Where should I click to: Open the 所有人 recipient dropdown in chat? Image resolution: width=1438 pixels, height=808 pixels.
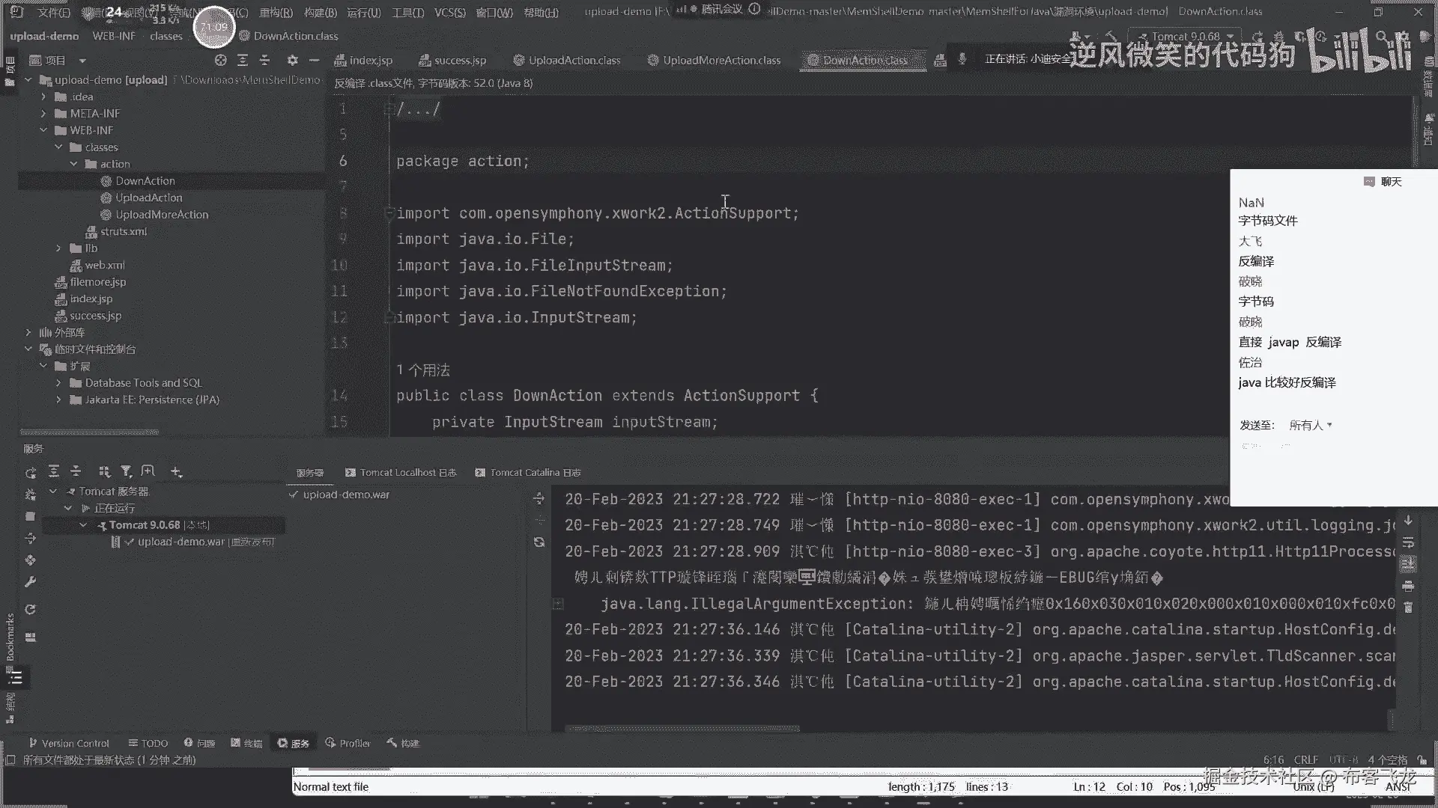[1310, 425]
